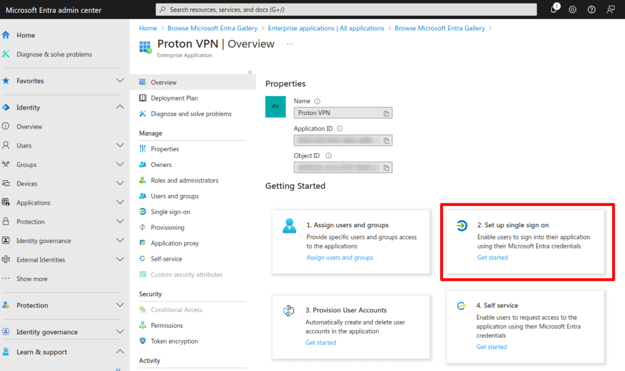The image size is (625, 371).
Task: Collapse the left sidebar at bottom
Action: pos(118,369)
